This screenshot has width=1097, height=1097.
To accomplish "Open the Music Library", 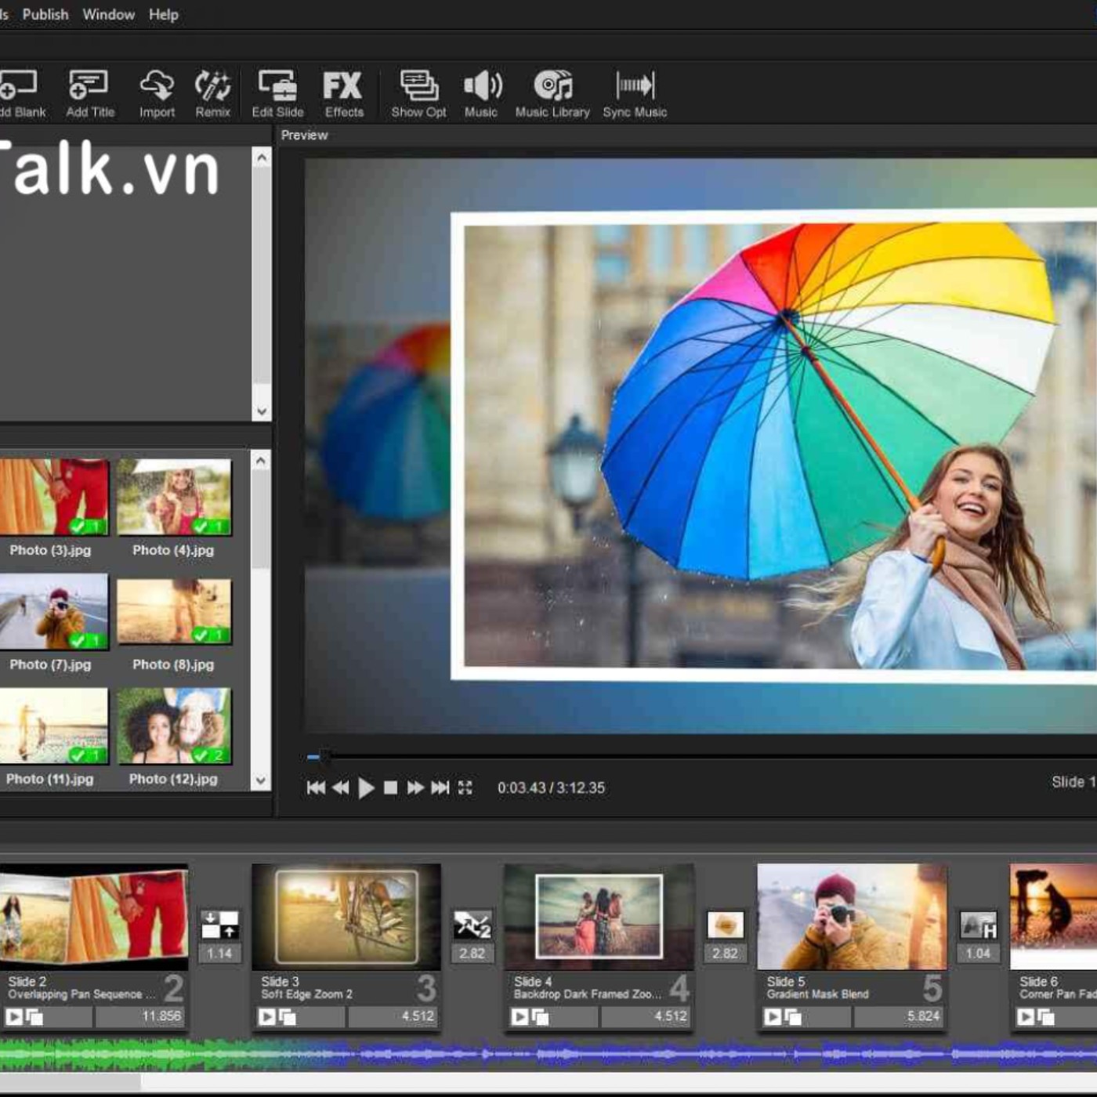I will point(552,93).
